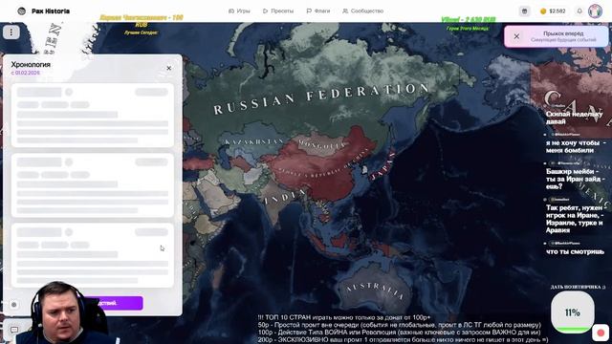The width and height of the screenshot is (612, 344).
Task: Close the Хронология panel
Action: pos(168,68)
